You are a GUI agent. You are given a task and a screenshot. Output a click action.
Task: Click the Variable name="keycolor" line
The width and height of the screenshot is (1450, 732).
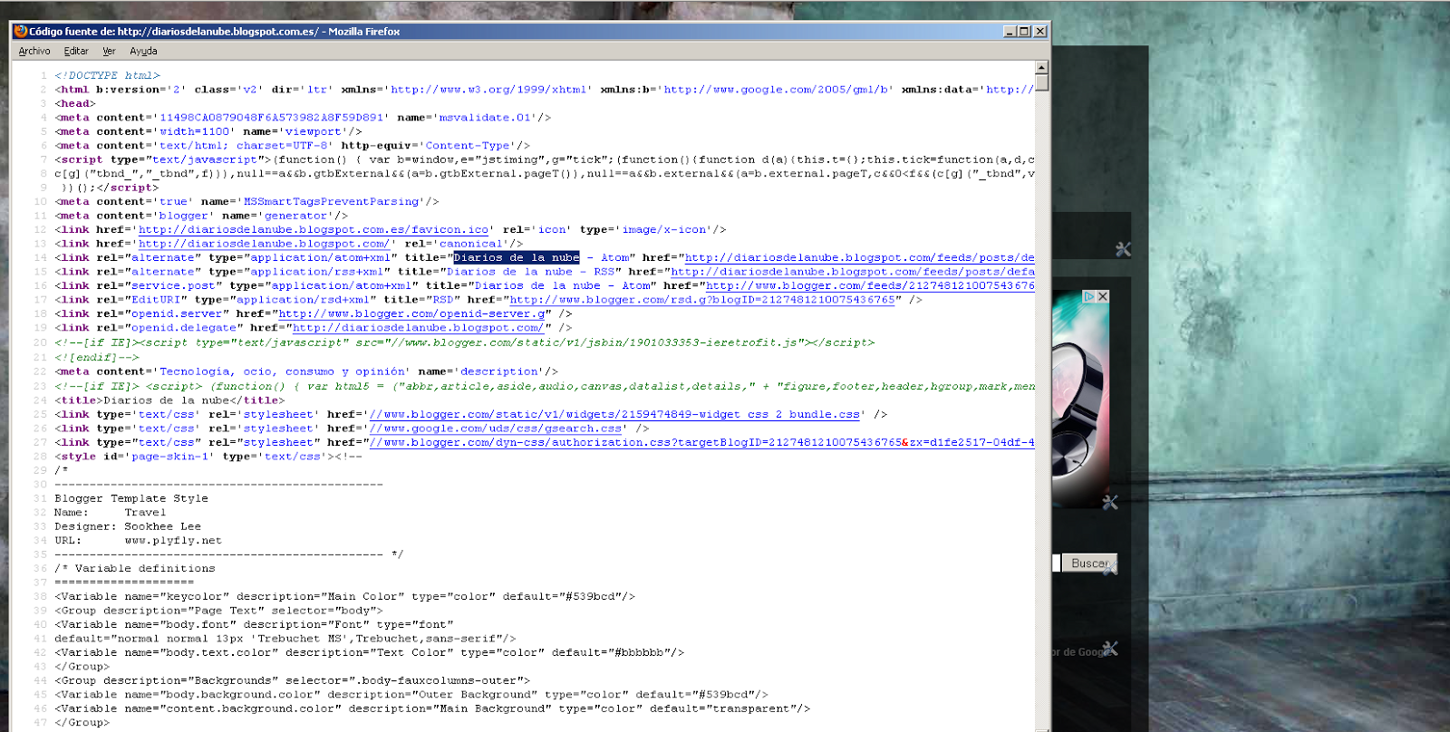344,597
